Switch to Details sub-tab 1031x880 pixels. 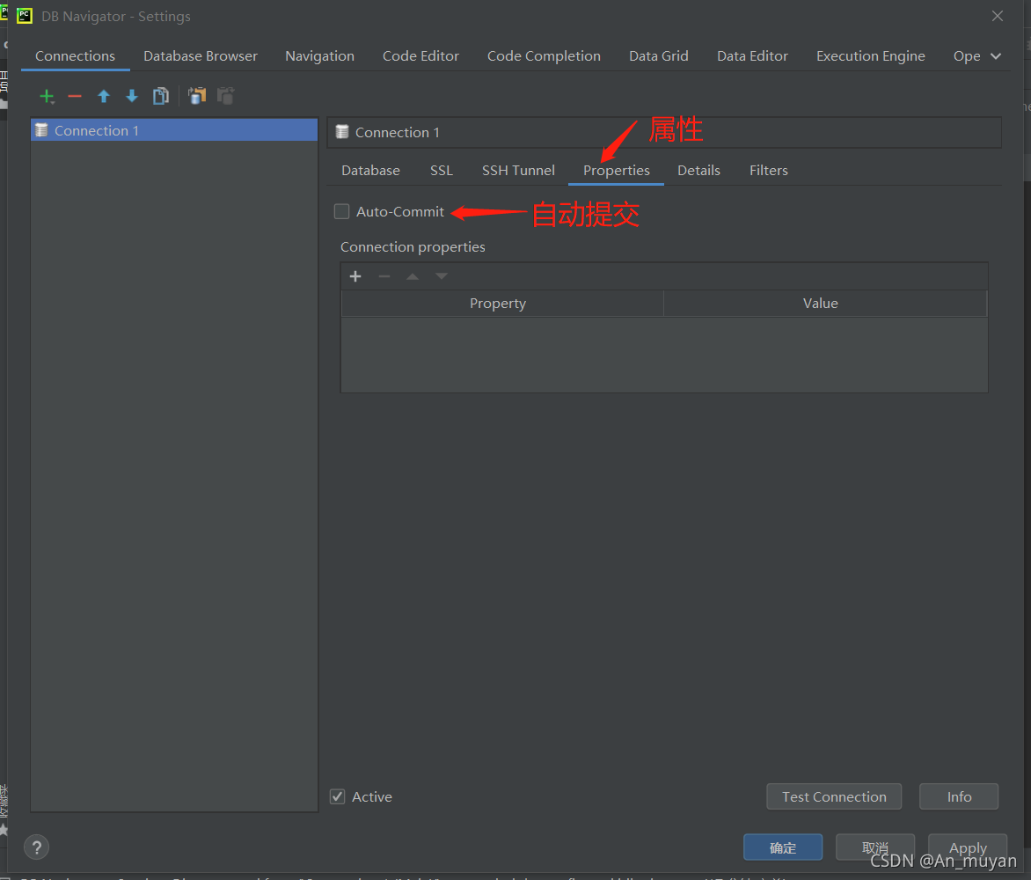(x=699, y=171)
